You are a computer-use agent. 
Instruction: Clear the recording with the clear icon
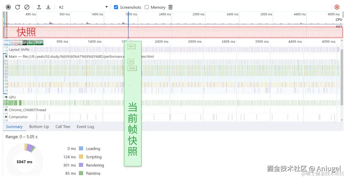[x=27, y=7]
